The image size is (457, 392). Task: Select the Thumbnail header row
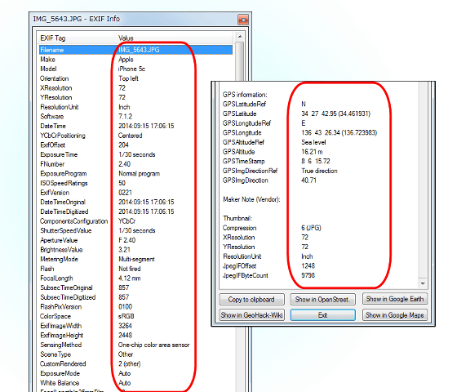(x=319, y=218)
